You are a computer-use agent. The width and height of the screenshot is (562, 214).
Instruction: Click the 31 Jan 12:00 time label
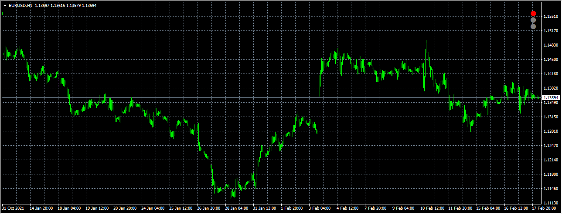[265, 208]
